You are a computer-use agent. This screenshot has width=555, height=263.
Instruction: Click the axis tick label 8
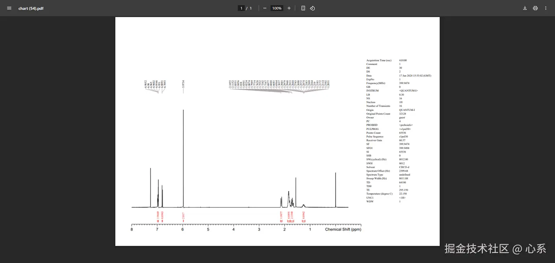pyautogui.click(x=132, y=229)
